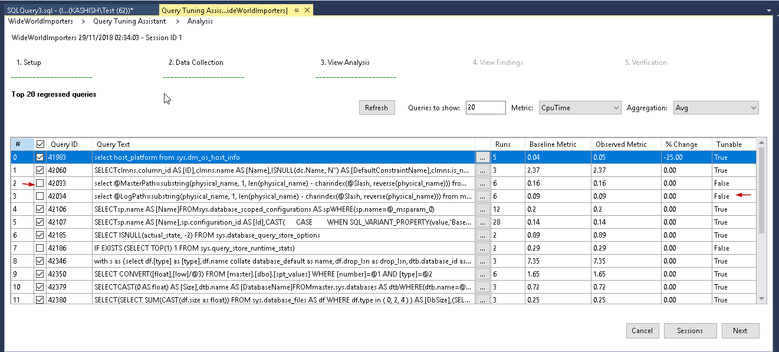The image size is (779, 352).
Task: Pin the Query Tuning Assistant tab
Action: 296,11
